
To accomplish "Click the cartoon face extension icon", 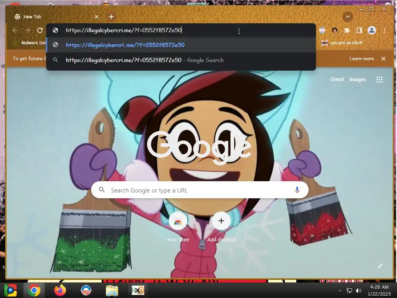I will [x=335, y=30].
